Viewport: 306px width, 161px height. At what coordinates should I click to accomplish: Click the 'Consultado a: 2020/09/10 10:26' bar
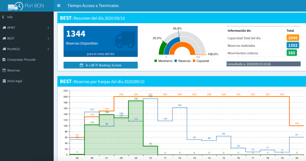point(263,64)
